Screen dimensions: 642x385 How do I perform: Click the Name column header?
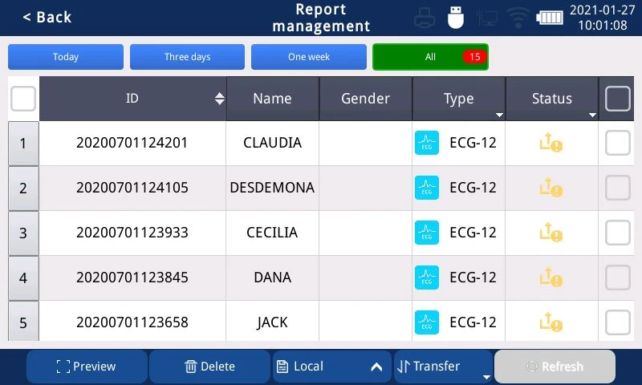[272, 99]
